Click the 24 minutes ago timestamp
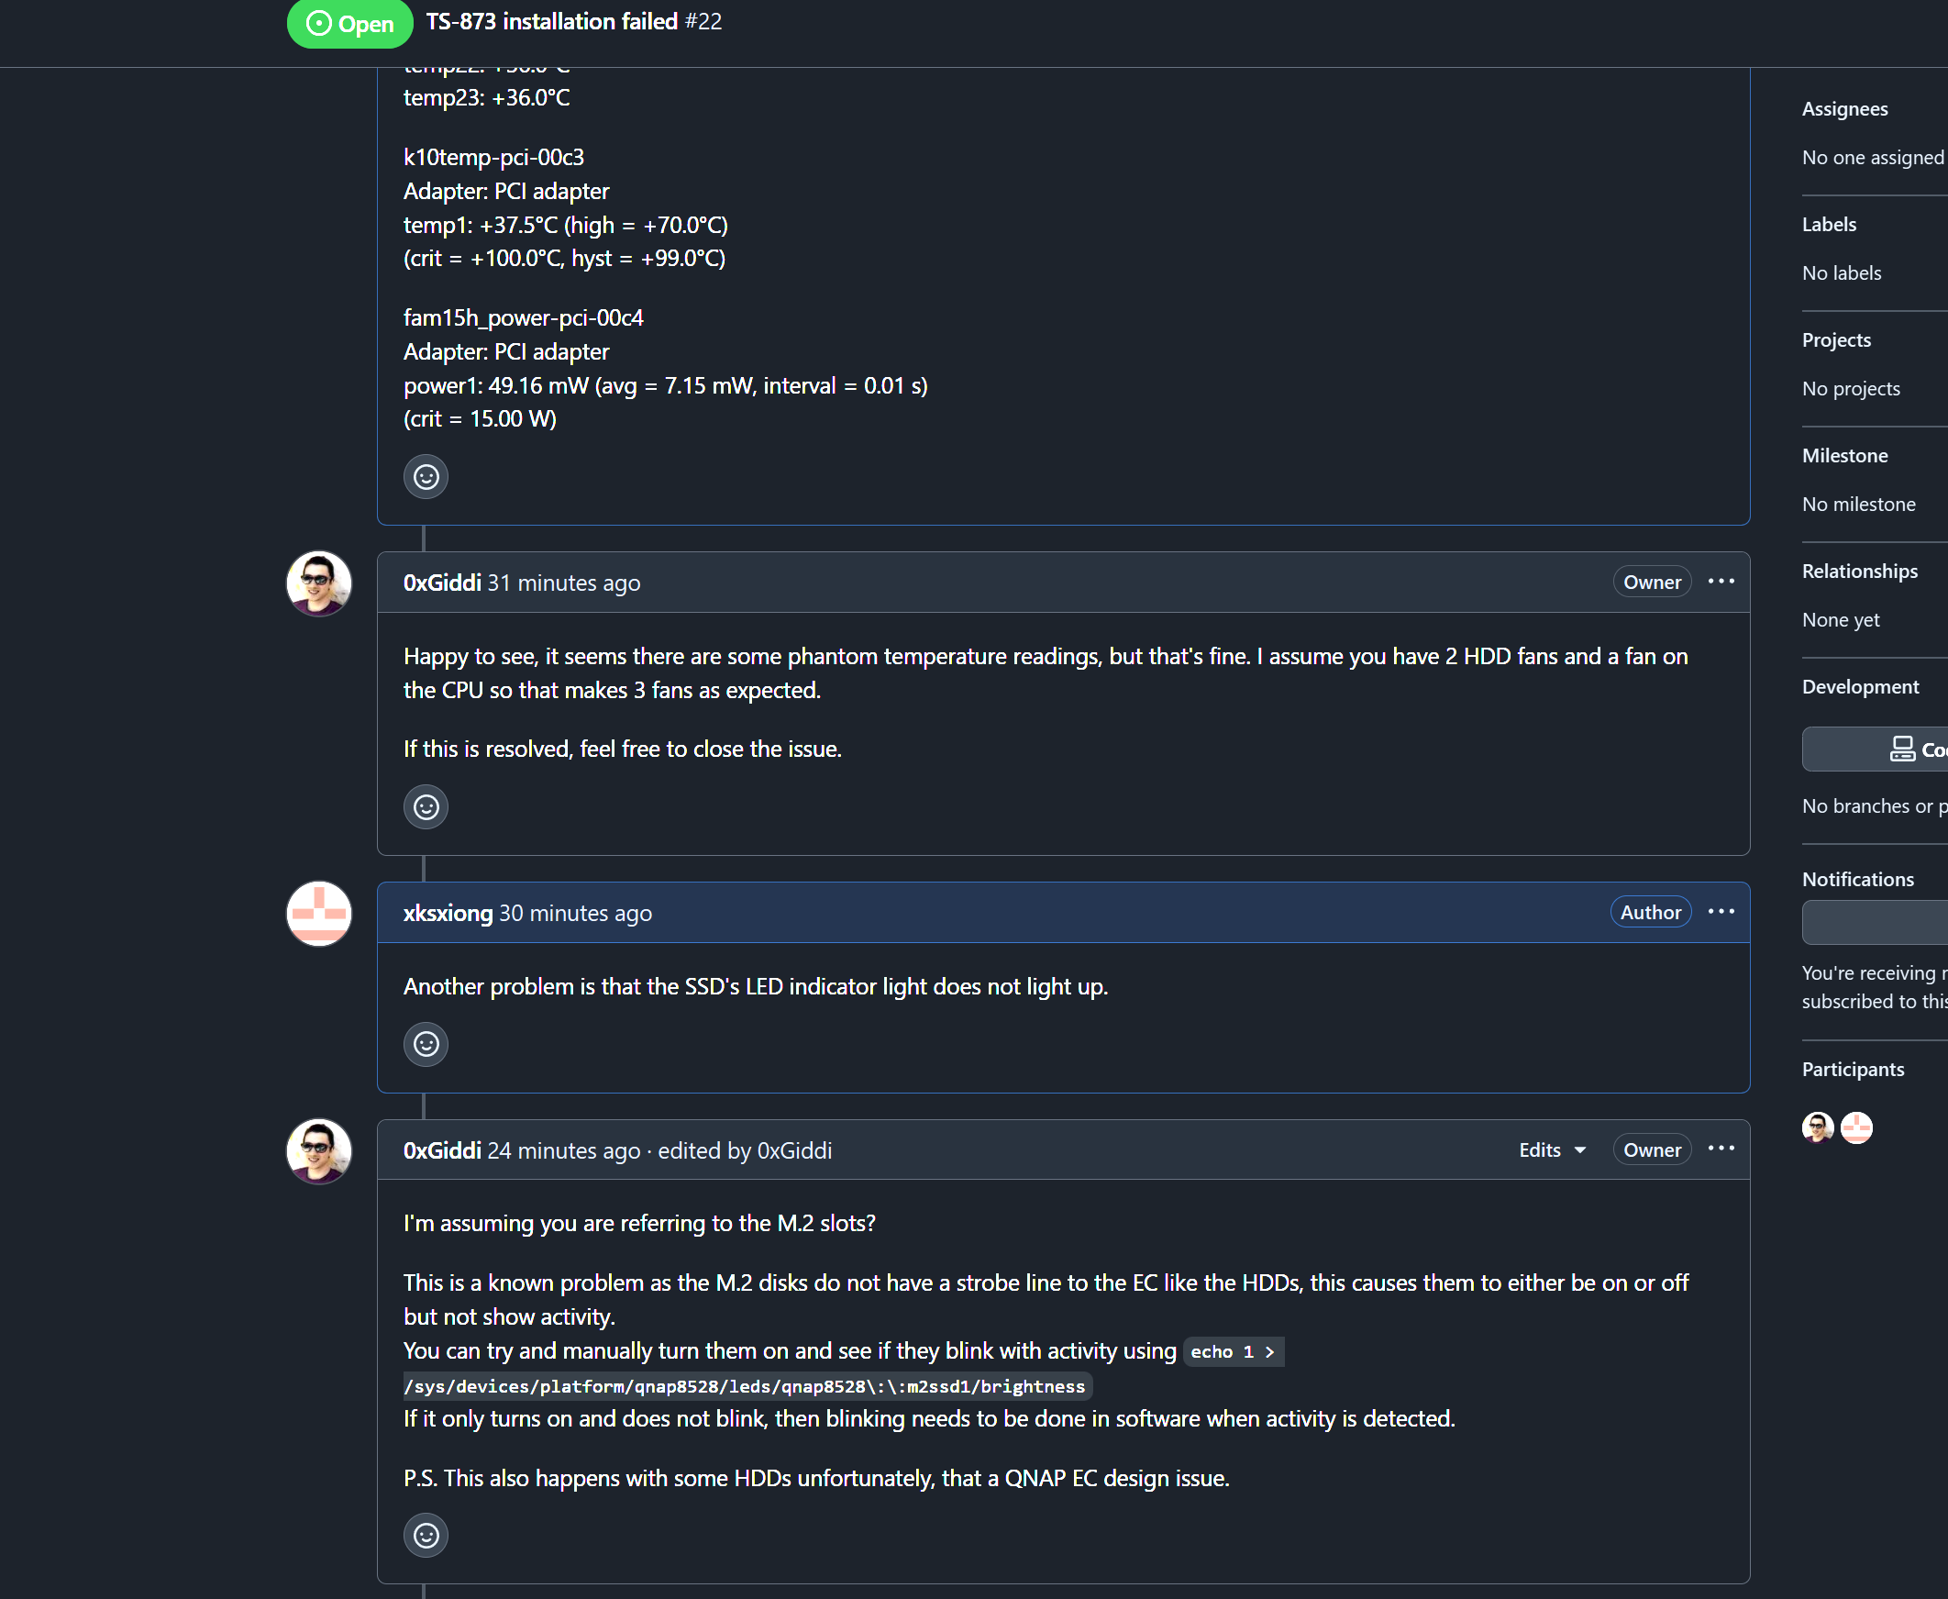1948x1599 pixels. [x=562, y=1150]
